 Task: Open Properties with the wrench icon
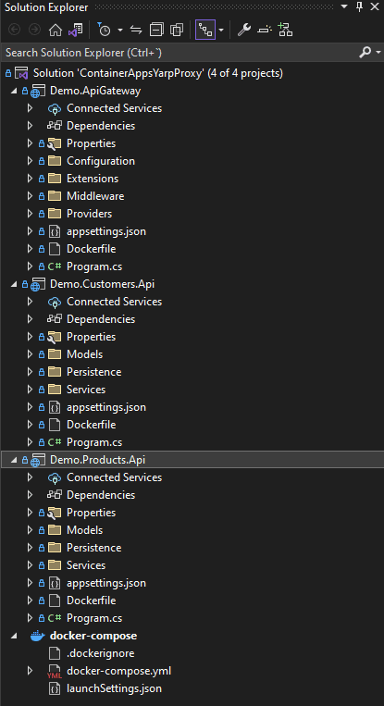tap(243, 31)
